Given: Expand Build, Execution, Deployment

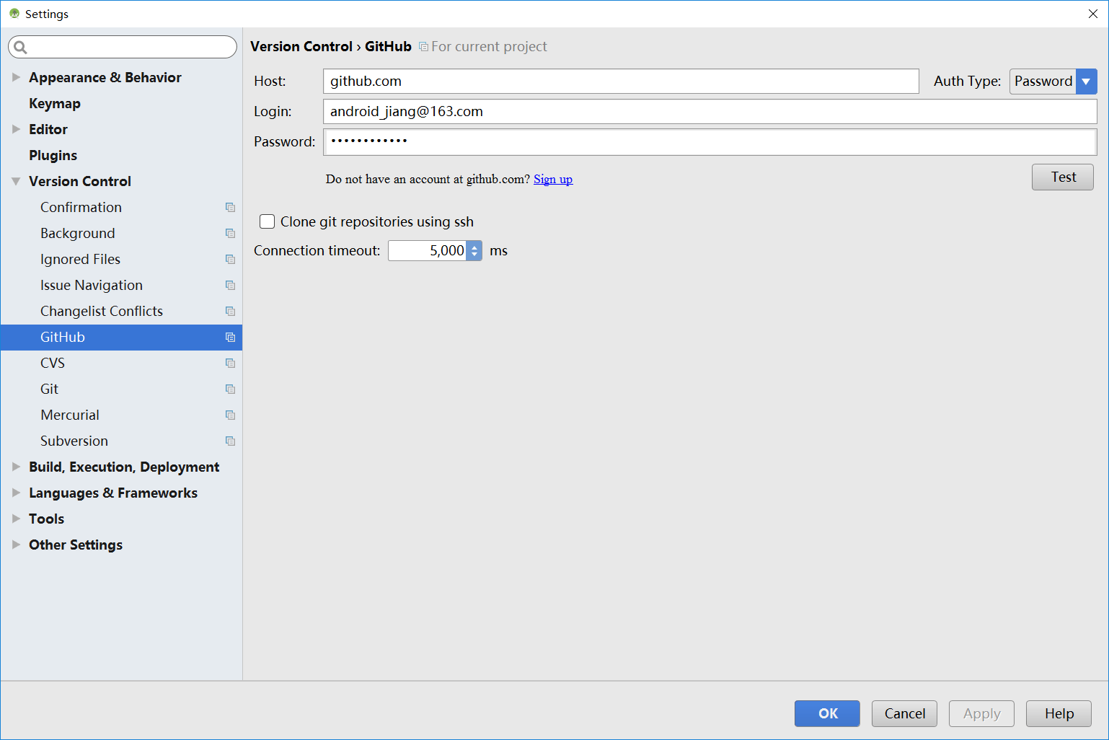Looking at the screenshot, I should (16, 467).
